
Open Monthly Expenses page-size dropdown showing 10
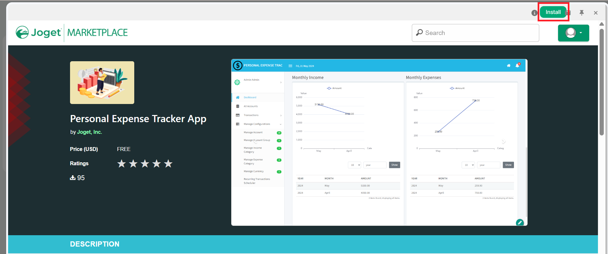point(468,165)
